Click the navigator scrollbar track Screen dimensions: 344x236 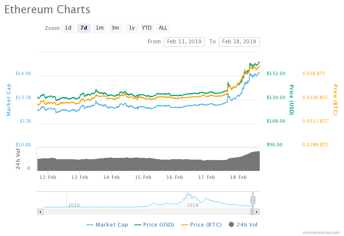click(x=146, y=212)
